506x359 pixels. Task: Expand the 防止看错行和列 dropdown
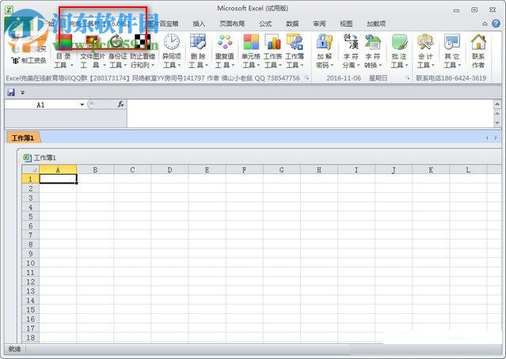[153, 66]
